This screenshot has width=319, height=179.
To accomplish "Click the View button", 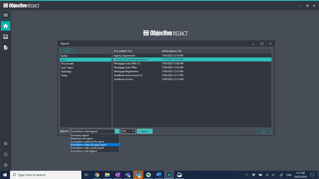I will coord(144,131).
